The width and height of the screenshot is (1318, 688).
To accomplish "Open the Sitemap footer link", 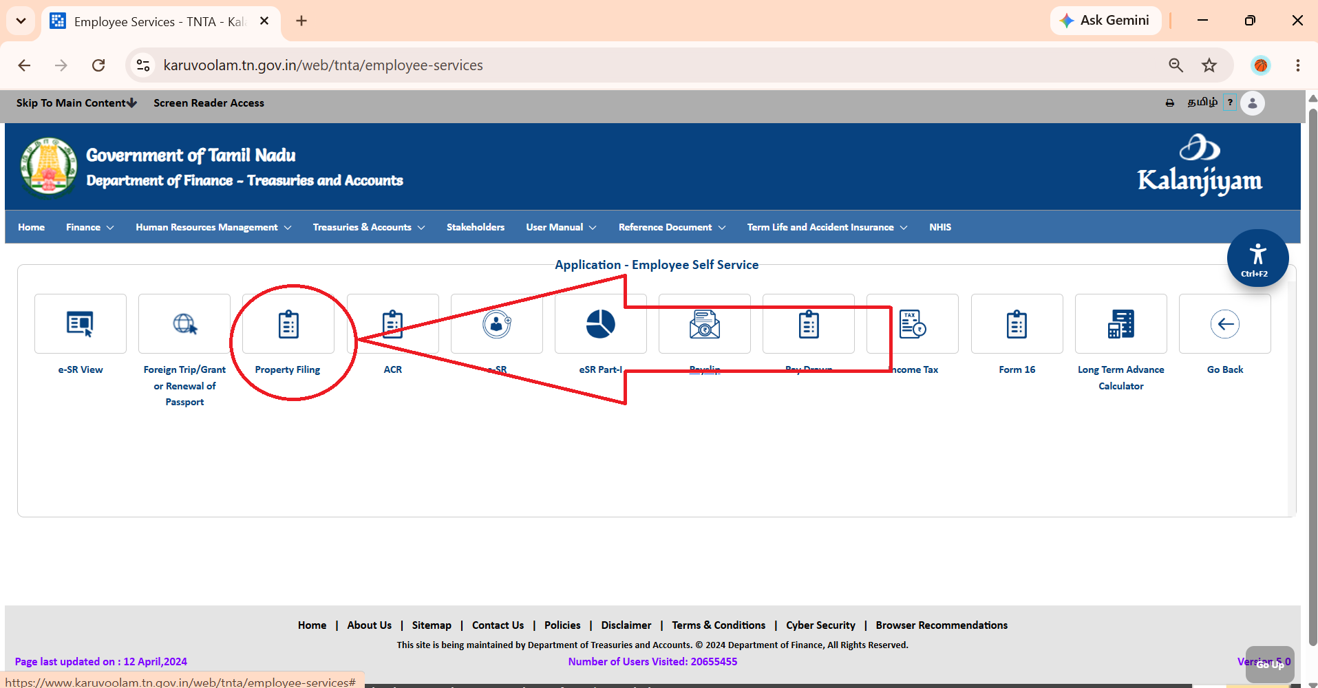I will click(x=432, y=625).
